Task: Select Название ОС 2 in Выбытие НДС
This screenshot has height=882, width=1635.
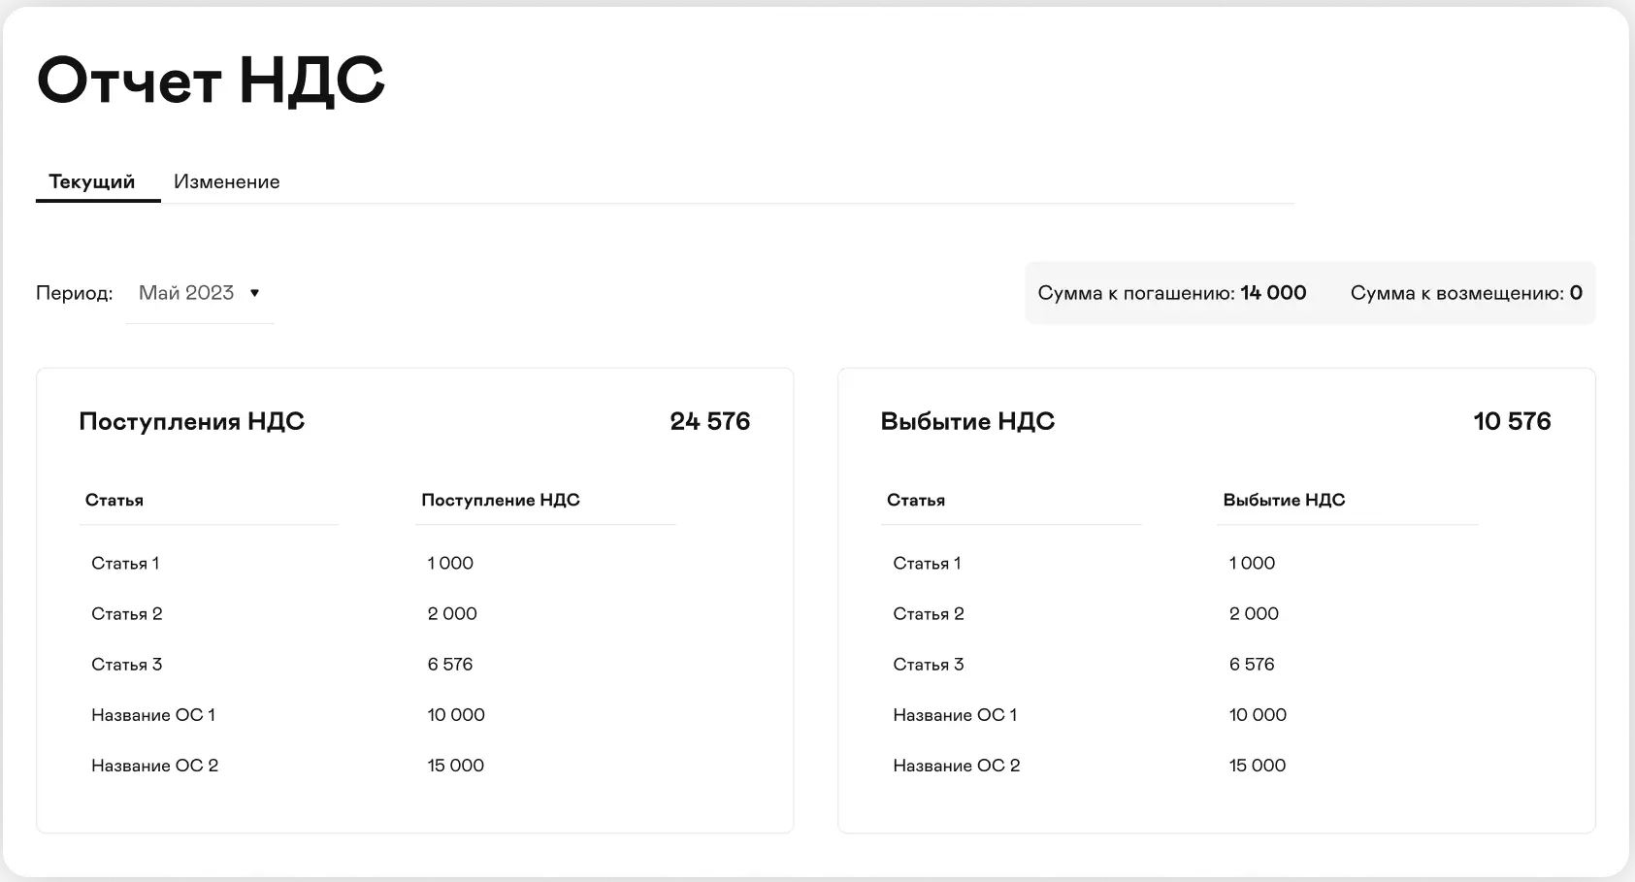Action: point(957,766)
